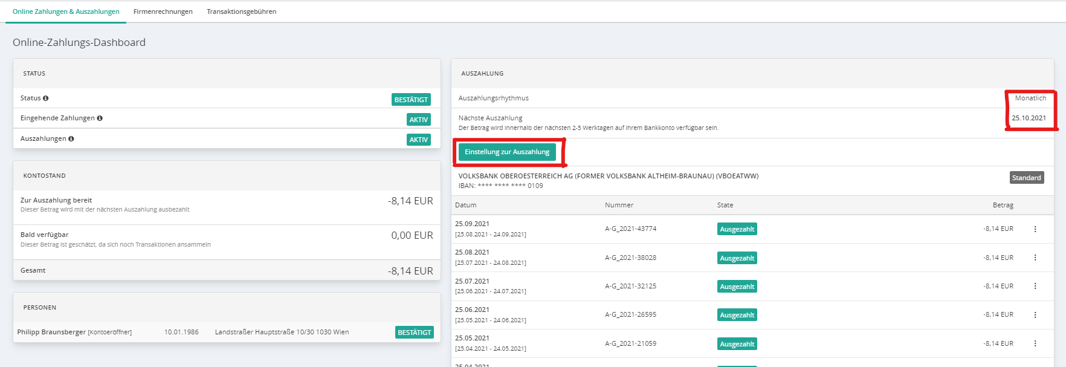Click the Standard badge on bank account
The height and width of the screenshot is (367, 1066).
coord(1026,178)
